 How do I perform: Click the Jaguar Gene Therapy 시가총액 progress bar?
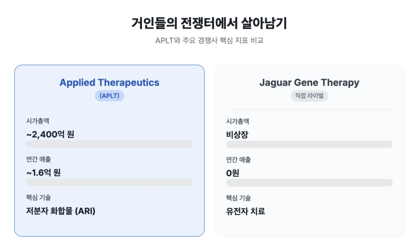[309, 144]
